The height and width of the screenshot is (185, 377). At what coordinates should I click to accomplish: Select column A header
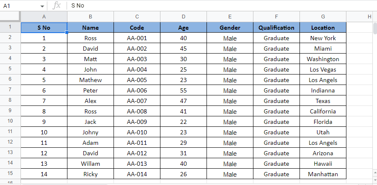(44, 17)
